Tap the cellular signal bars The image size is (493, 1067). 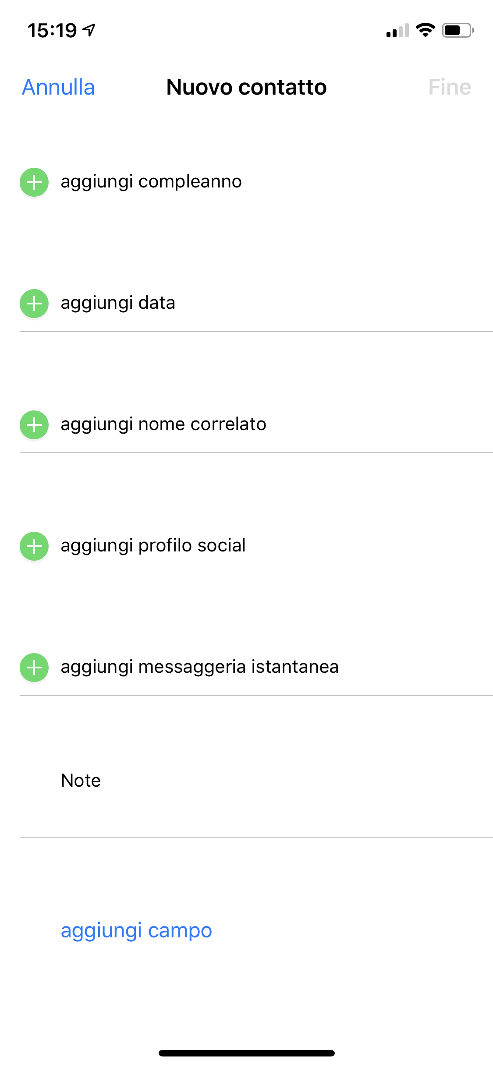(397, 31)
